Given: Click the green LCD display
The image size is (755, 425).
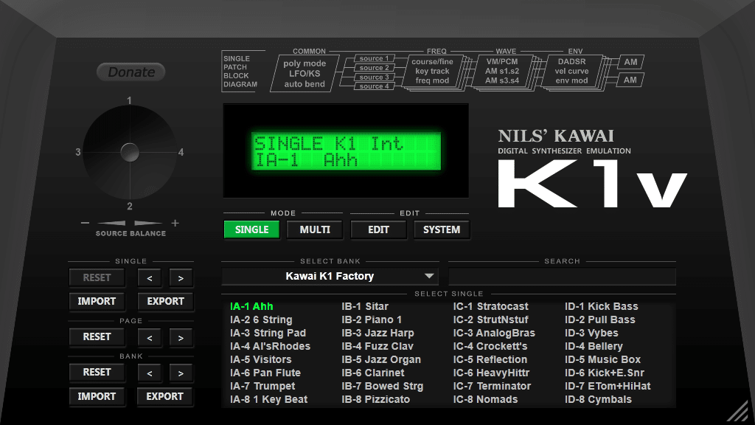Looking at the screenshot, I should 347,151.
